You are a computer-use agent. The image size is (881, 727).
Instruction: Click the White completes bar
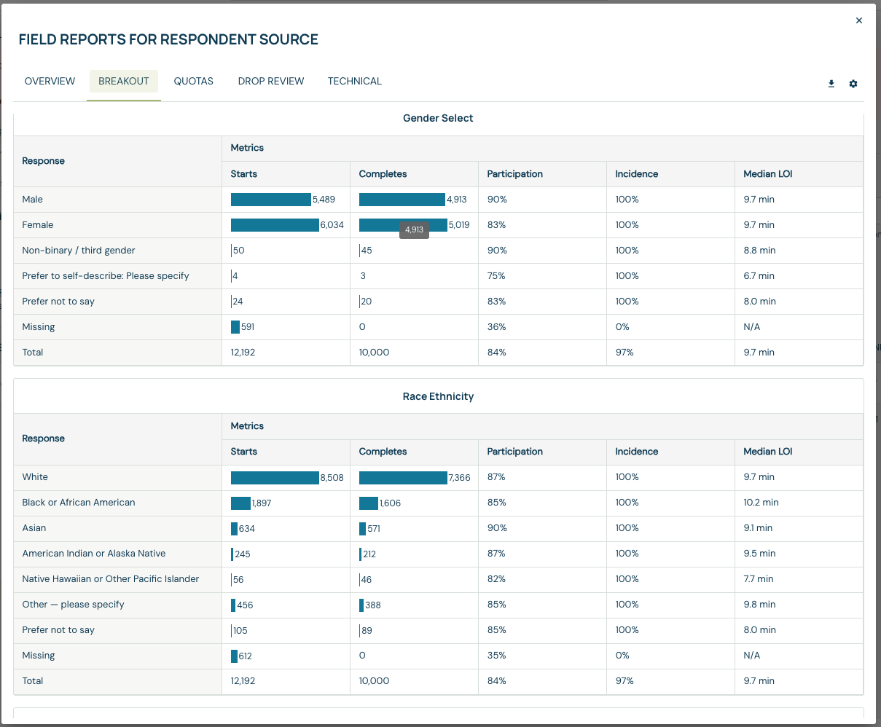click(403, 478)
